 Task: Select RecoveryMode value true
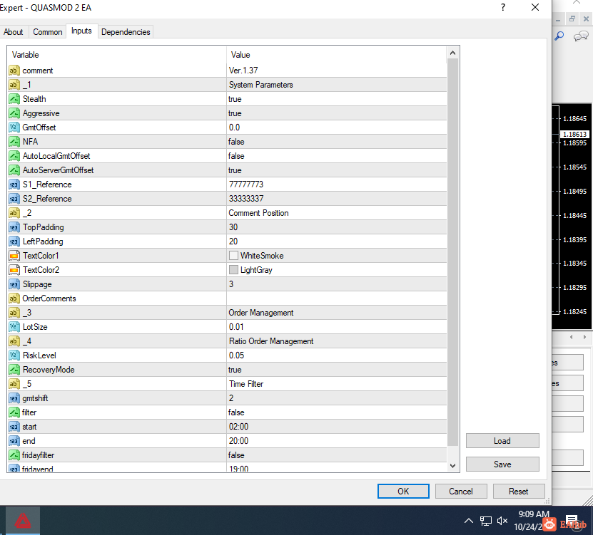(x=235, y=370)
